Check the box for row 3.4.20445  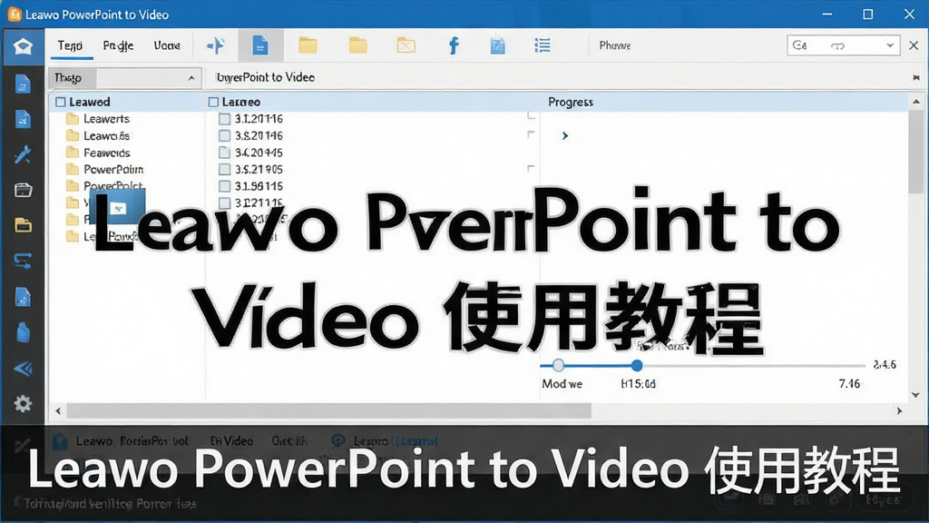click(225, 153)
